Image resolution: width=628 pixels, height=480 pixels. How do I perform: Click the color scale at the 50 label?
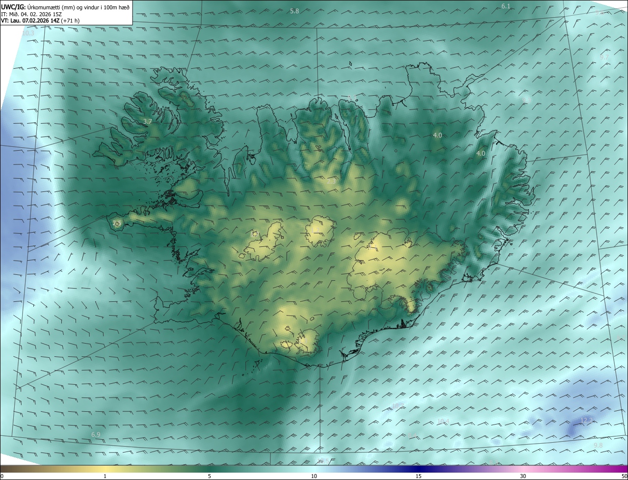pyautogui.click(x=624, y=476)
